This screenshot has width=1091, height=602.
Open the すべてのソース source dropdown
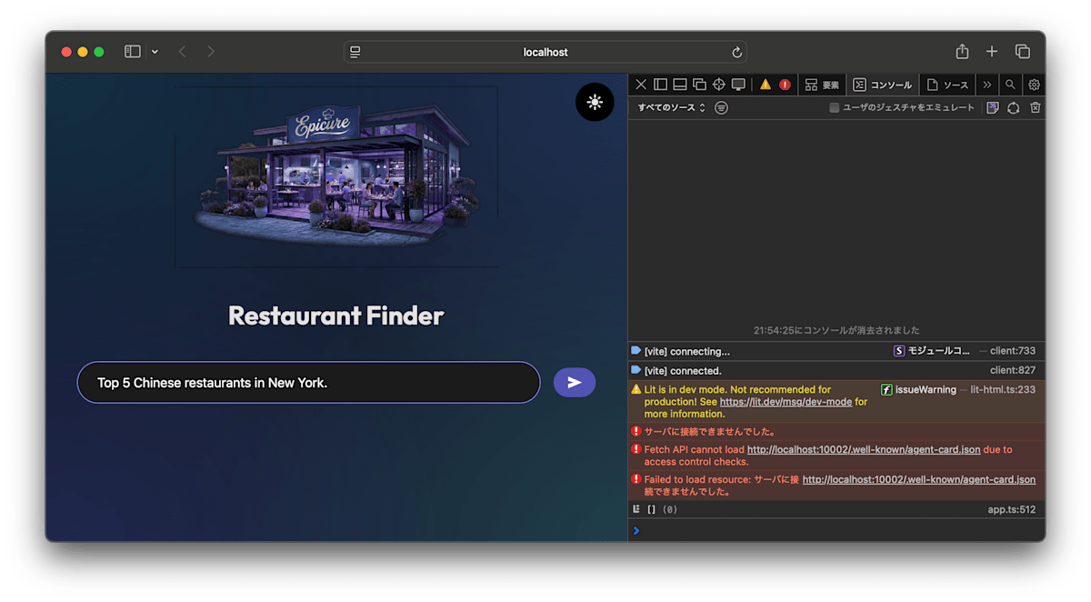coord(668,107)
